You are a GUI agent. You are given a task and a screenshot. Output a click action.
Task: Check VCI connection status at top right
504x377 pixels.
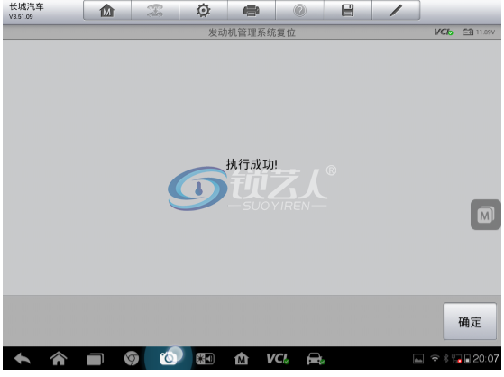(x=444, y=32)
